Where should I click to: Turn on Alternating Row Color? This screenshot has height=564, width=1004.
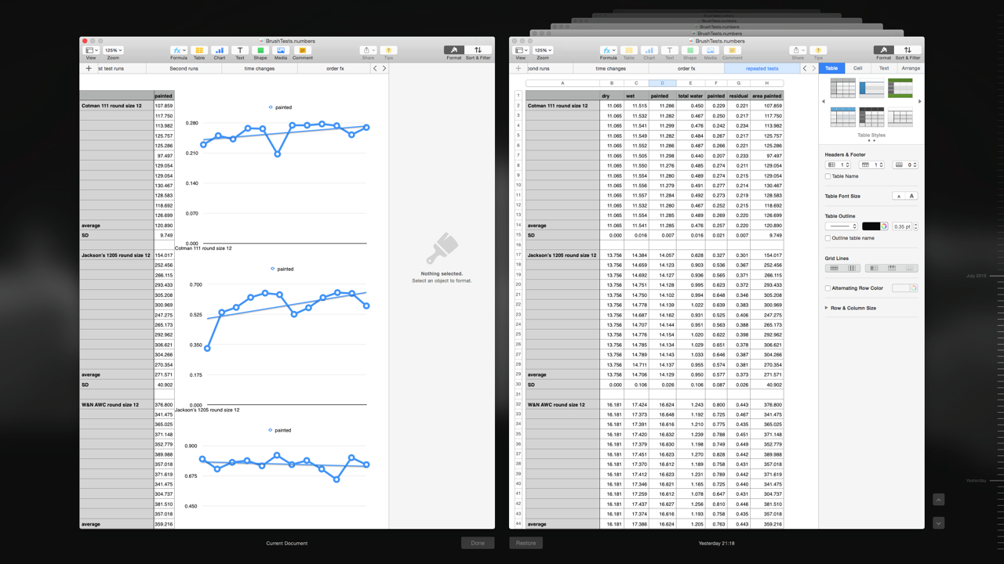click(x=828, y=288)
